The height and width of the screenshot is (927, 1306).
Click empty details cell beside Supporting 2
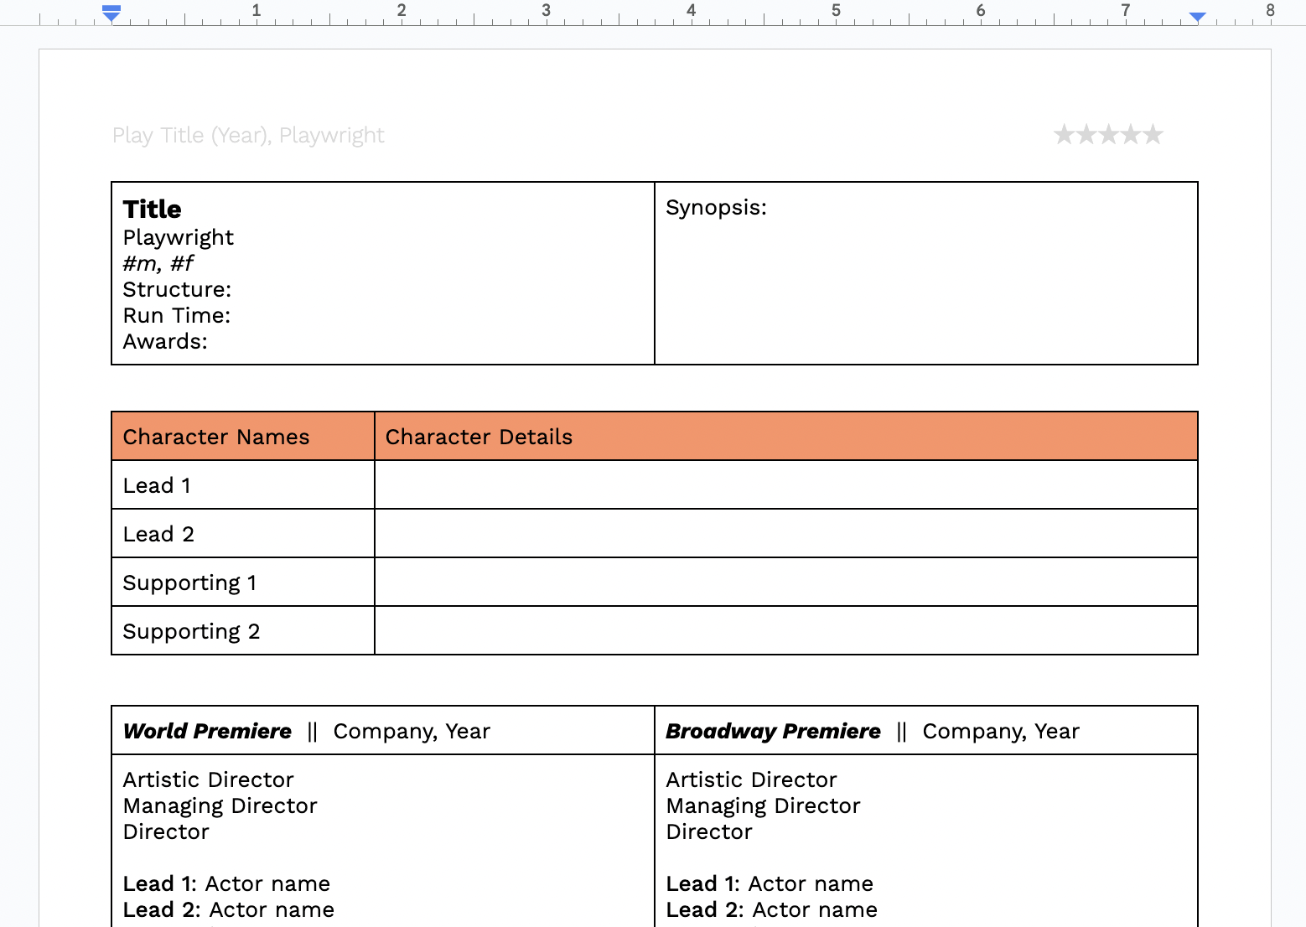(x=786, y=631)
